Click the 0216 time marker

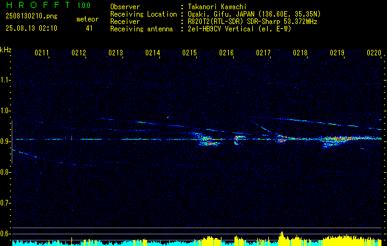226,53
